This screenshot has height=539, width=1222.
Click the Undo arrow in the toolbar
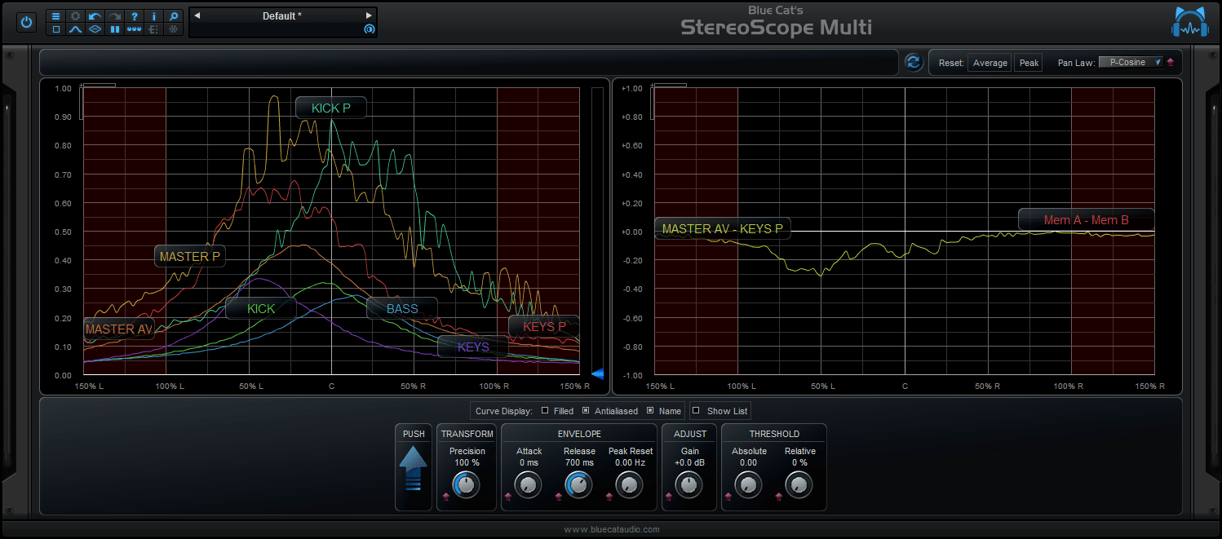tap(95, 16)
